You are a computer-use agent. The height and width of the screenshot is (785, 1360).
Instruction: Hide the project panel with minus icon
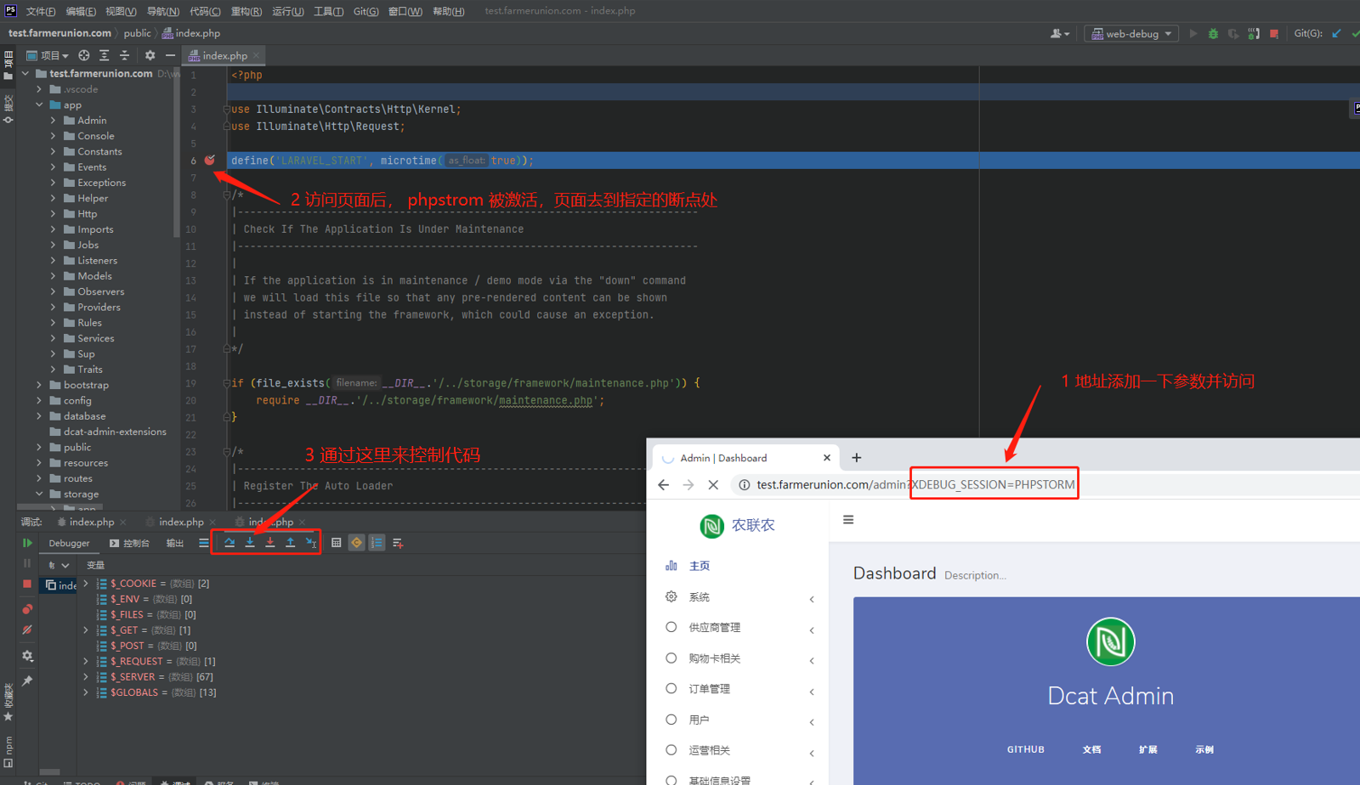[171, 55]
